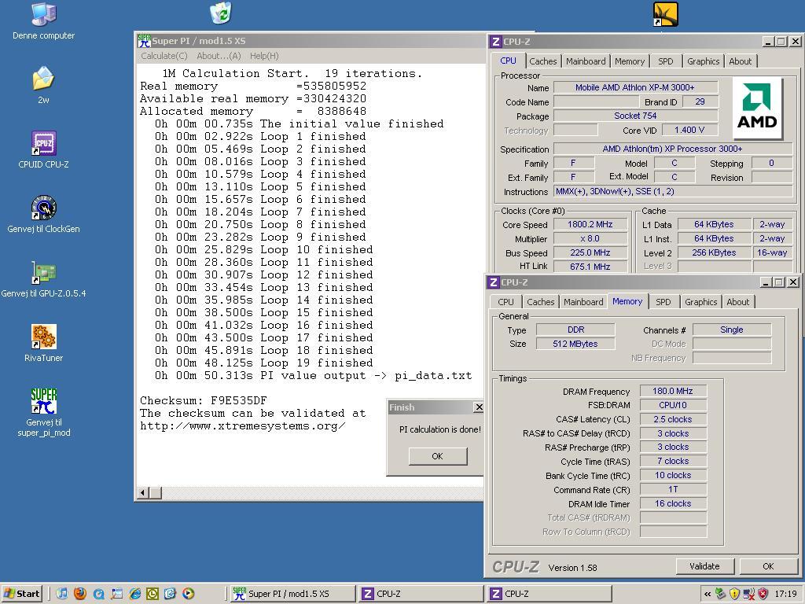805x604 pixels.
Task: Click the Firefox quick launch icon
Action: [80, 594]
